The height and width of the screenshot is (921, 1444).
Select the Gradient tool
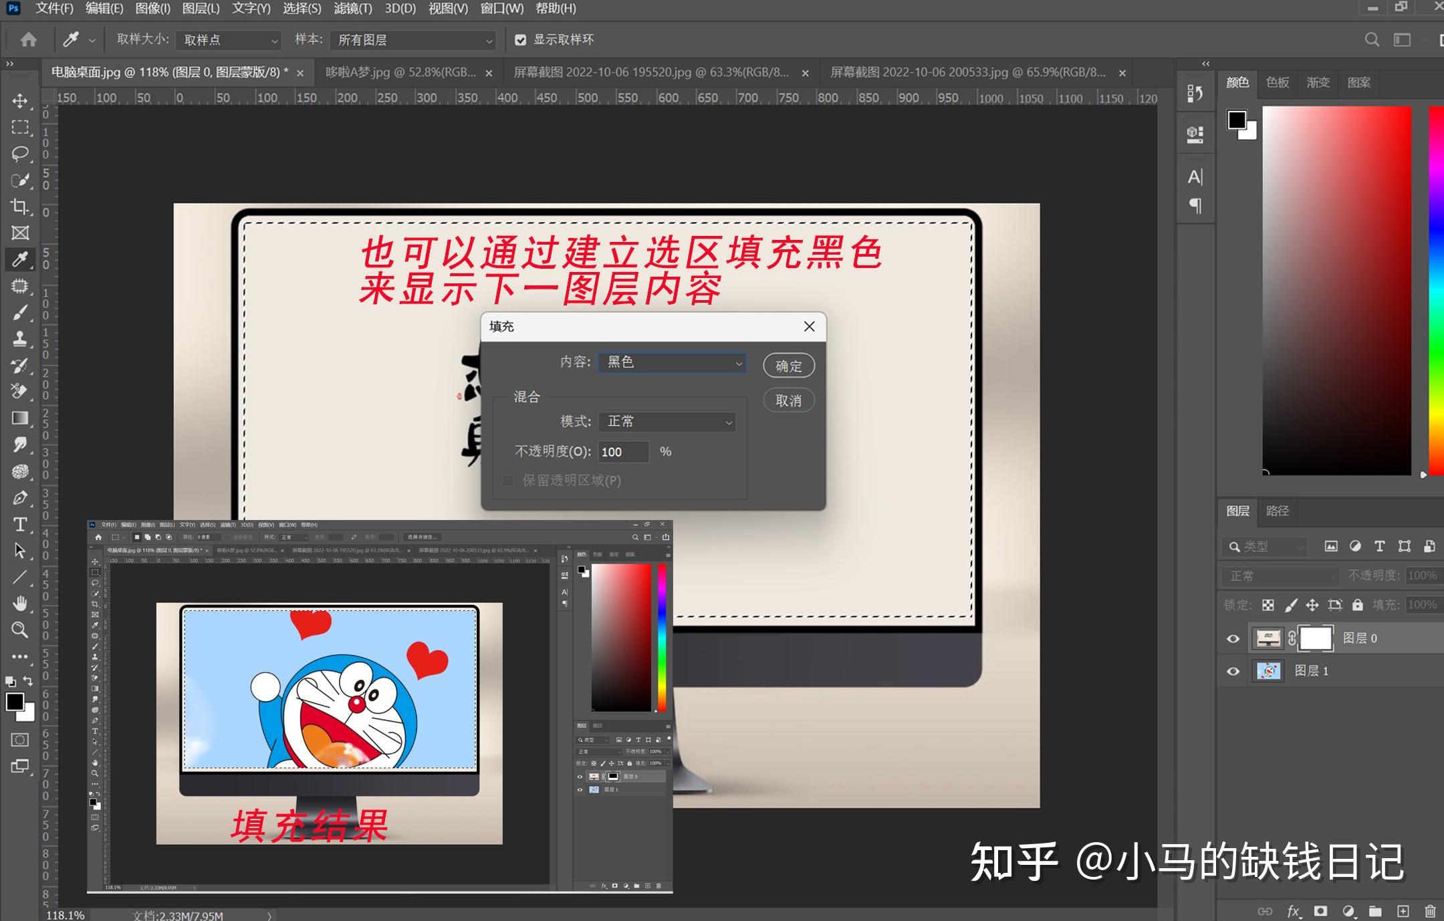point(20,418)
